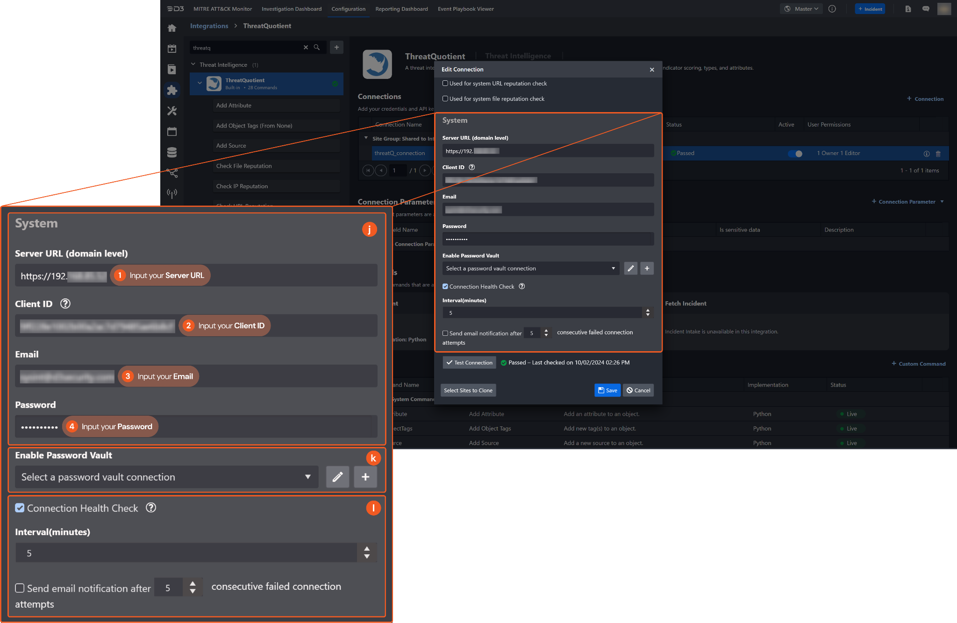The height and width of the screenshot is (623, 957).
Task: Switch to Investigation Dashboard tab
Action: (x=292, y=9)
